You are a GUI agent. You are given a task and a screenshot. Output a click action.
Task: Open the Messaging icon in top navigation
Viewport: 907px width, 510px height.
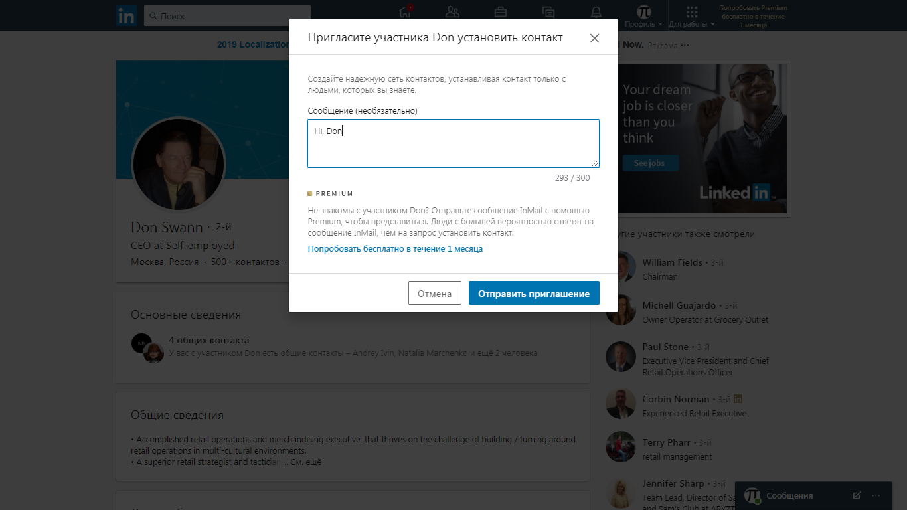click(548, 11)
